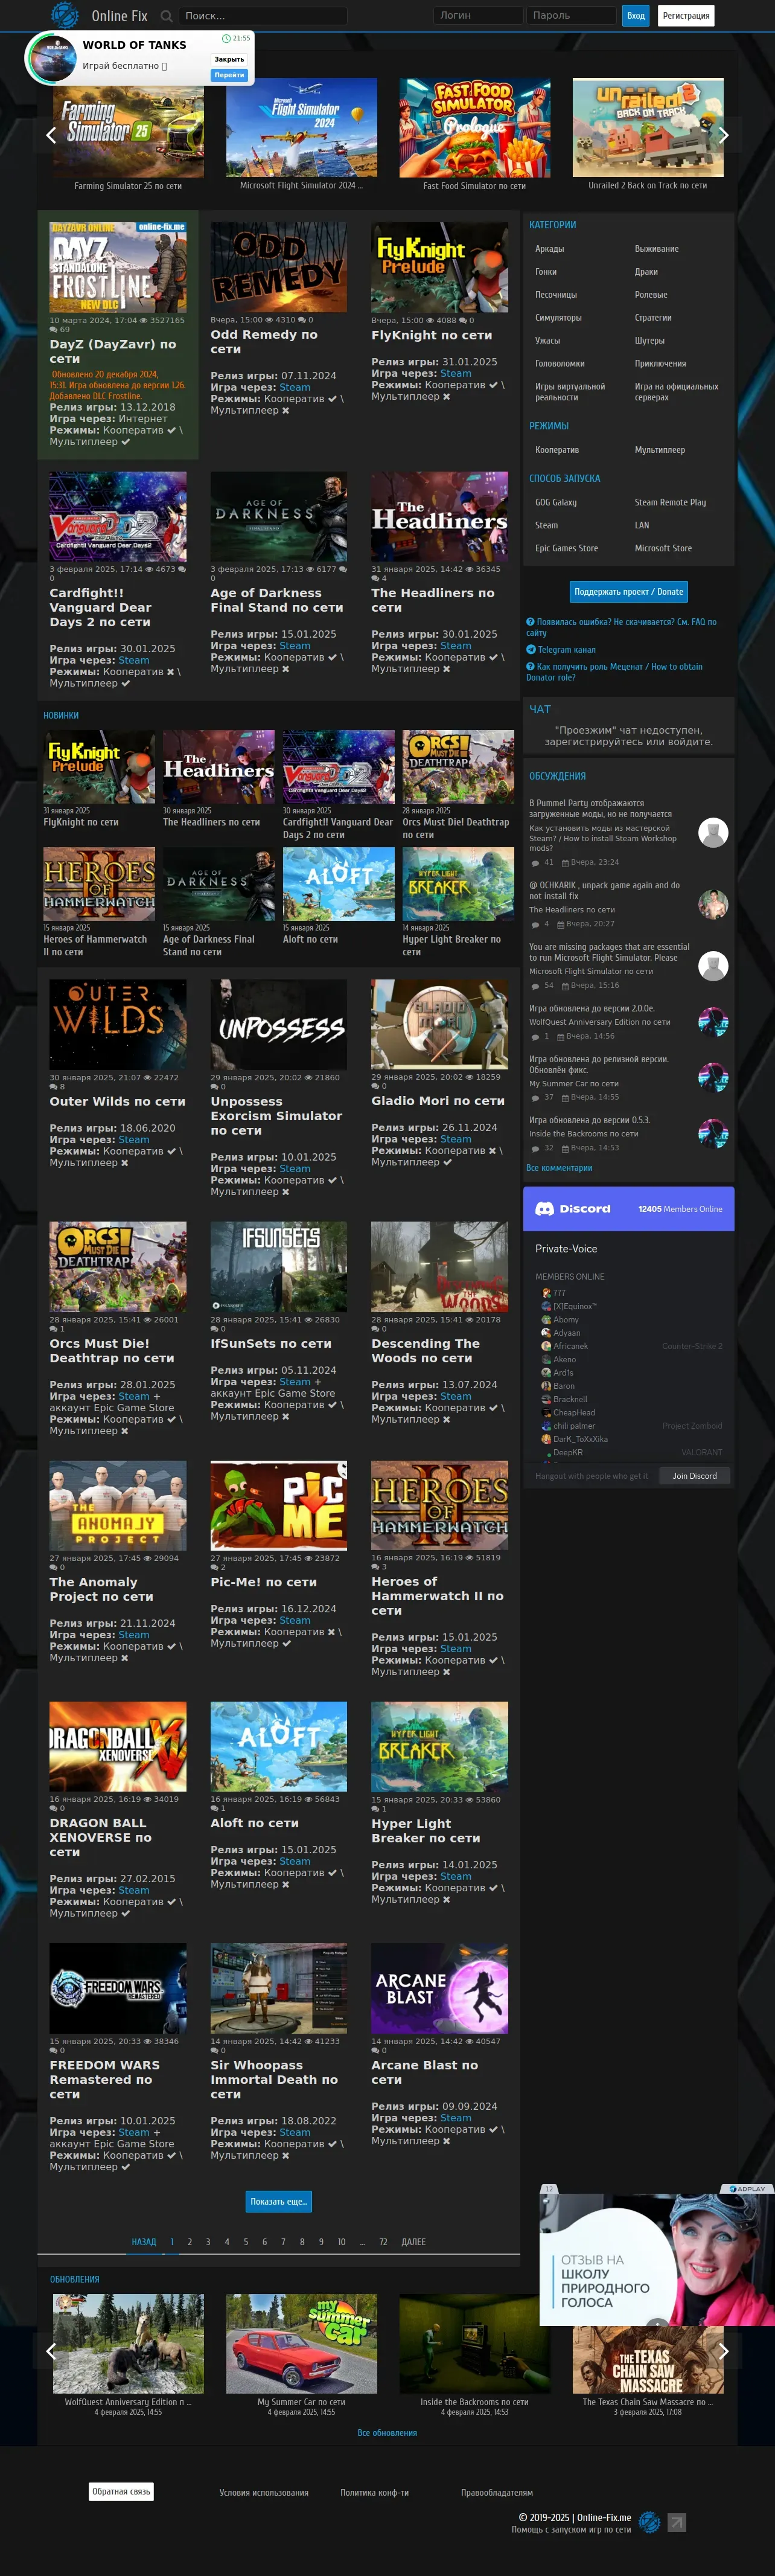The width and height of the screenshot is (775, 2576).
Task: Open the Odd Remedy cover image
Action: [x=279, y=267]
